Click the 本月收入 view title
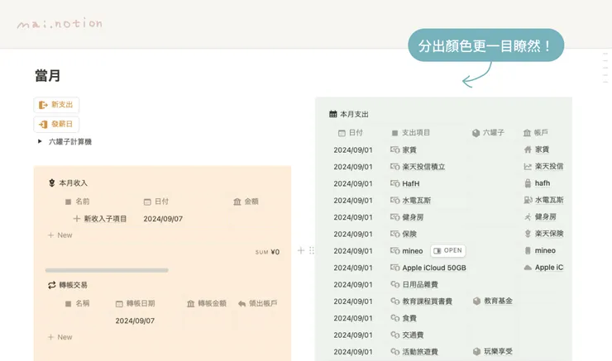The width and height of the screenshot is (612, 361). coord(74,183)
